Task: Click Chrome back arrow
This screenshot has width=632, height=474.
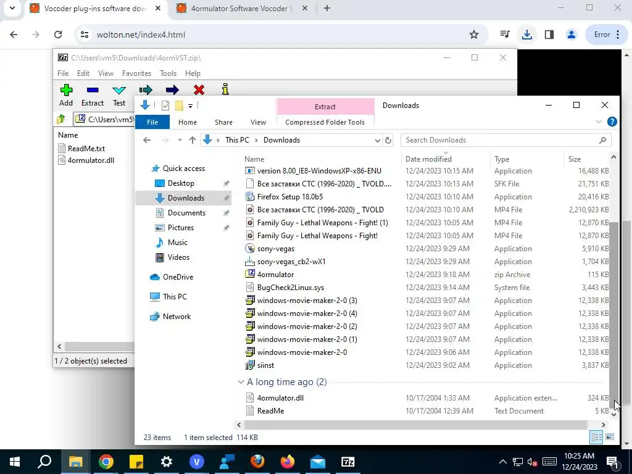Action: 14,35
